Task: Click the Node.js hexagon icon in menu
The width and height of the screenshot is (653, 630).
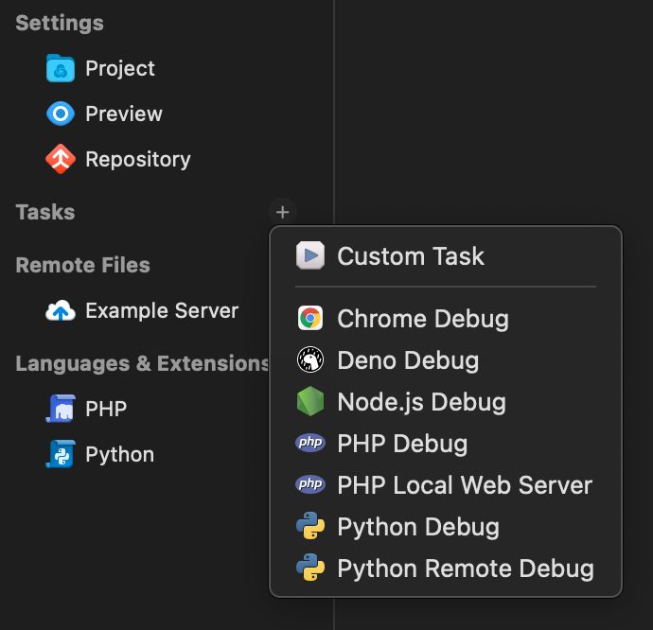Action: (x=309, y=402)
